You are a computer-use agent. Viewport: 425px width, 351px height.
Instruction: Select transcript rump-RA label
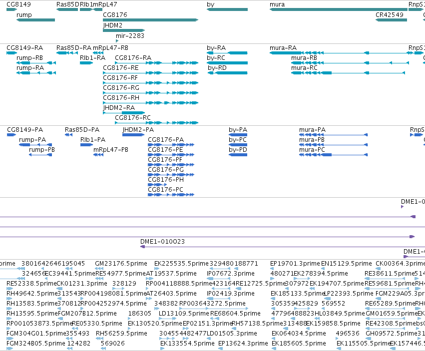click(30, 68)
